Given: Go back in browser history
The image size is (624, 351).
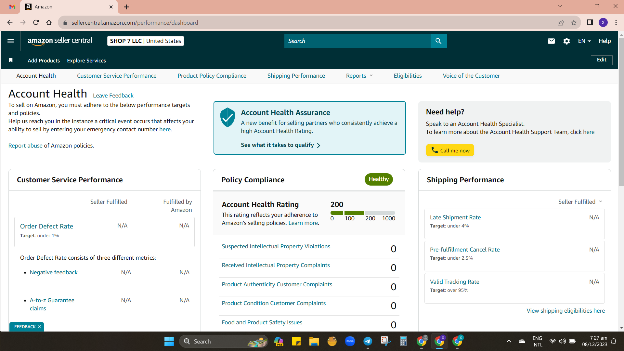Looking at the screenshot, I should click(x=10, y=22).
